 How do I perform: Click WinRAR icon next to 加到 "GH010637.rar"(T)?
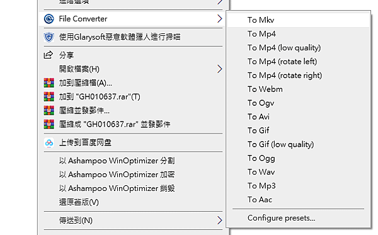(x=49, y=96)
